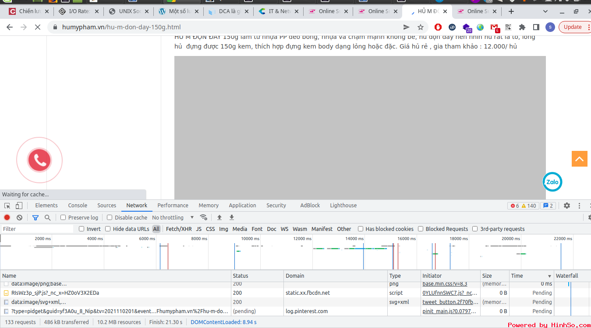Viewport: 591px width, 328px height.
Task: Open the Zalo chat bubble
Action: [552, 182]
